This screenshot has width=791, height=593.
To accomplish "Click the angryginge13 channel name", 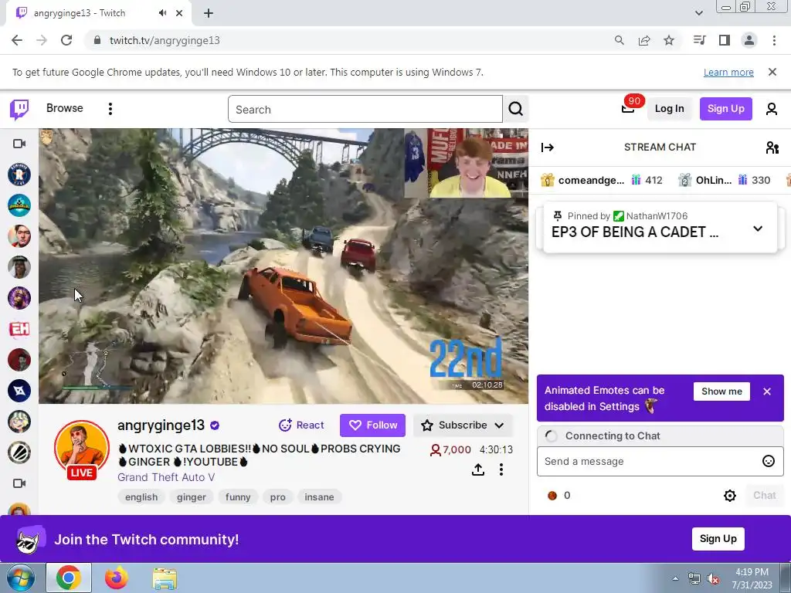I will [x=161, y=425].
